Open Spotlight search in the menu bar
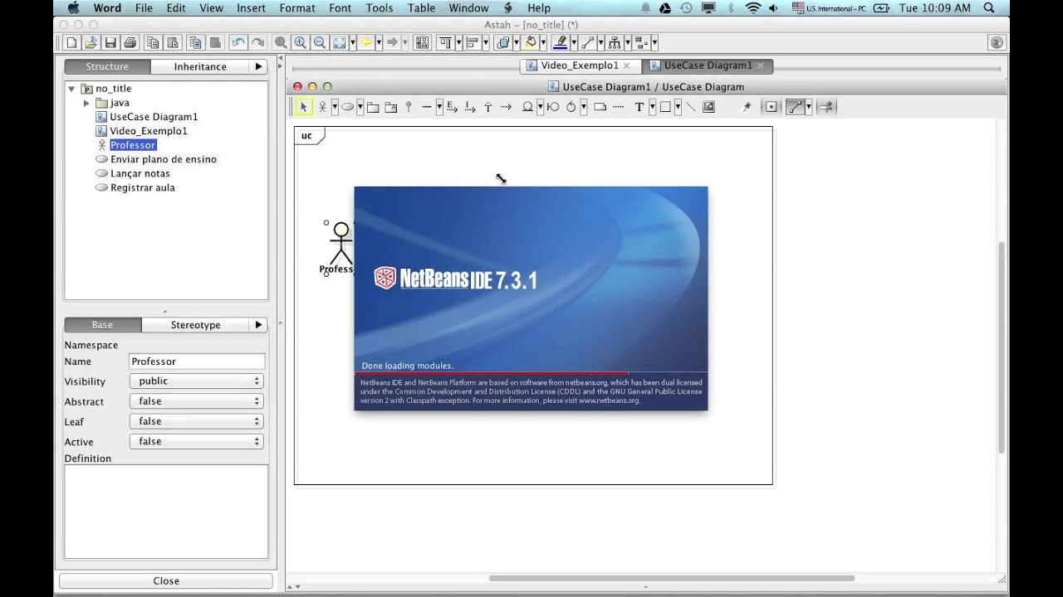1063x597 pixels. tap(989, 7)
